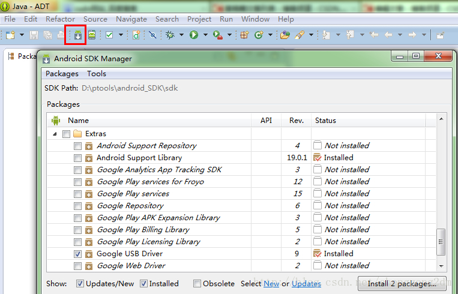The height and width of the screenshot is (294, 458).
Task: Check Android Support Repository checkbox
Action: tap(77, 146)
